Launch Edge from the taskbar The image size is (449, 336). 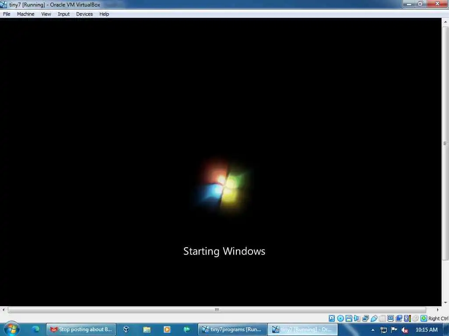click(x=36, y=329)
